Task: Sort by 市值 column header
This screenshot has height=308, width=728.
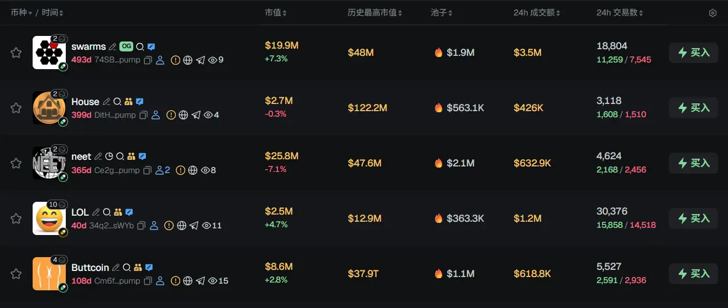Action: [275, 13]
